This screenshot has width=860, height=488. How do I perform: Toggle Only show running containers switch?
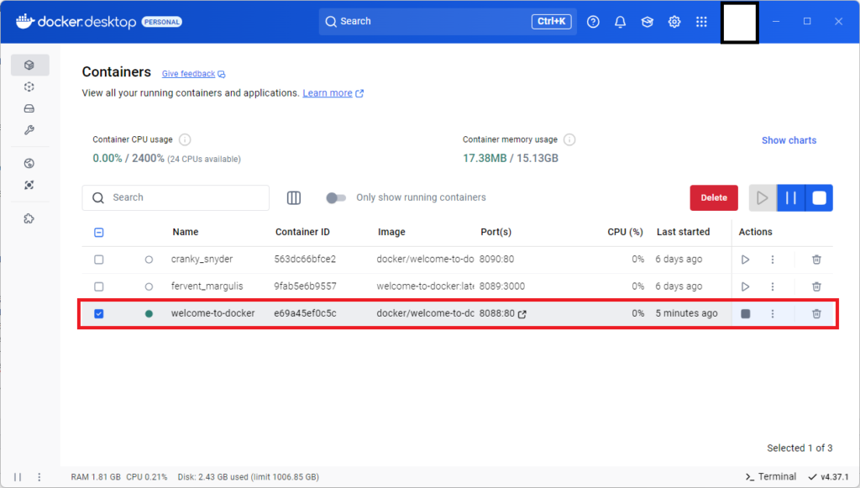[336, 198]
